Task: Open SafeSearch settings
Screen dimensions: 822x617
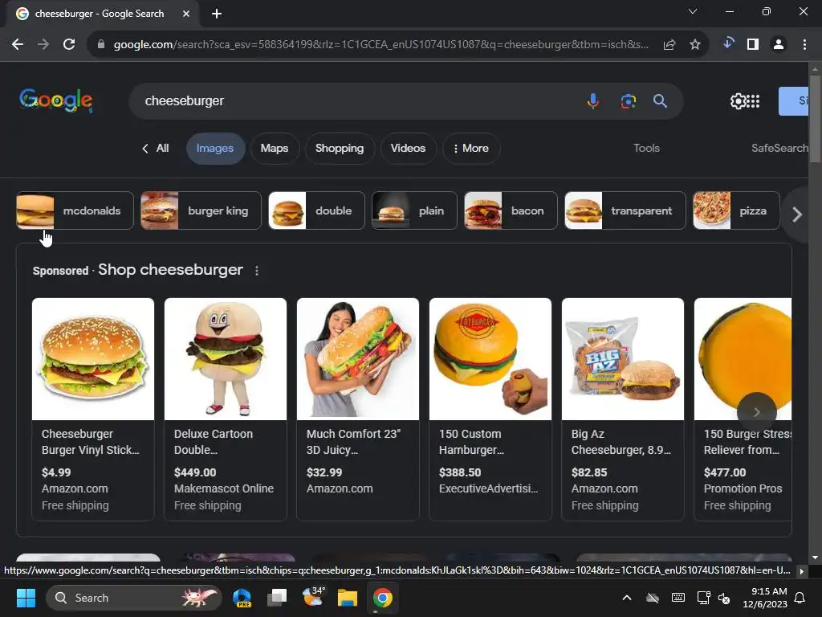Action: point(779,149)
